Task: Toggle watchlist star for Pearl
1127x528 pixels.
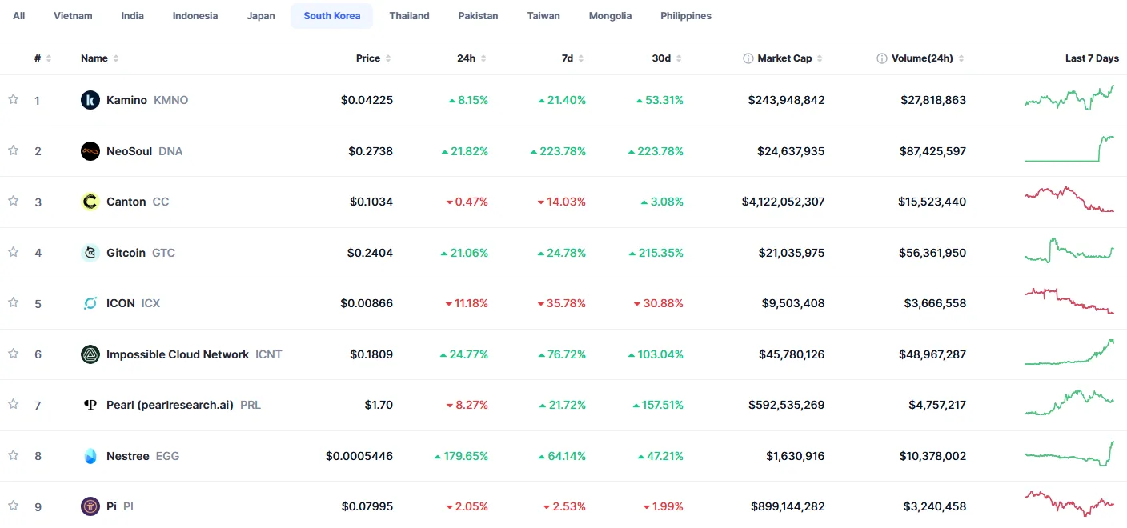Action: click(x=13, y=404)
